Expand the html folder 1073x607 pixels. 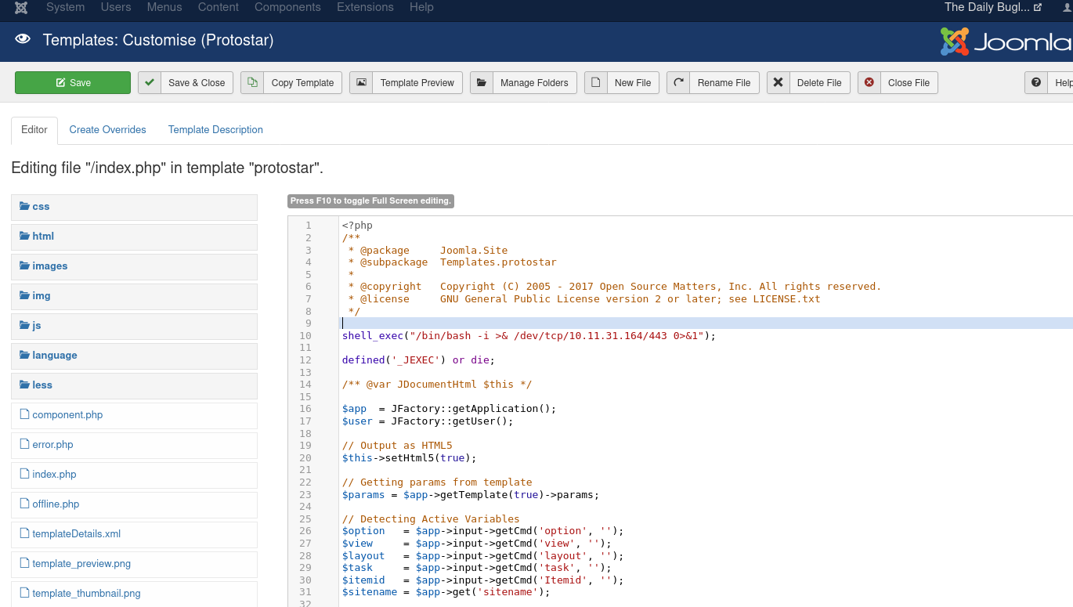tap(134, 237)
